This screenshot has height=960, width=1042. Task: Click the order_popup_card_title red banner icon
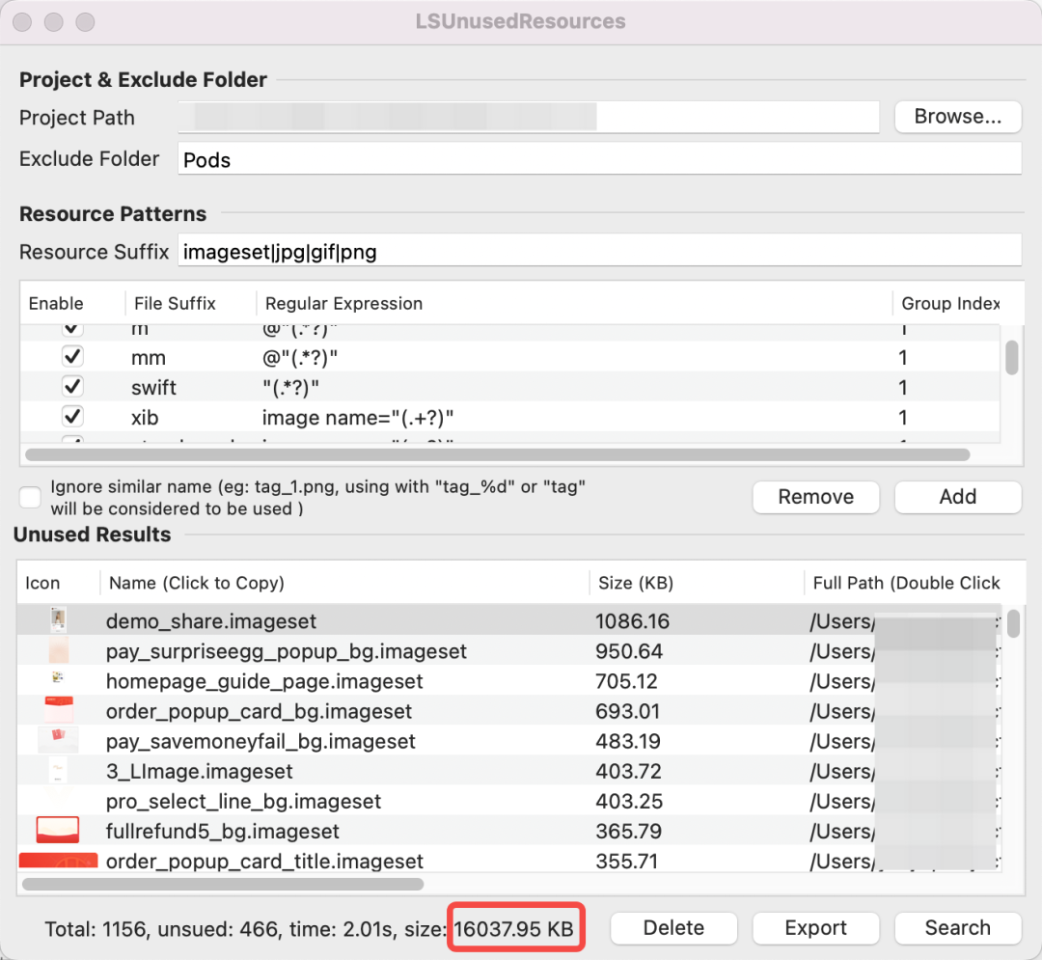pos(58,860)
